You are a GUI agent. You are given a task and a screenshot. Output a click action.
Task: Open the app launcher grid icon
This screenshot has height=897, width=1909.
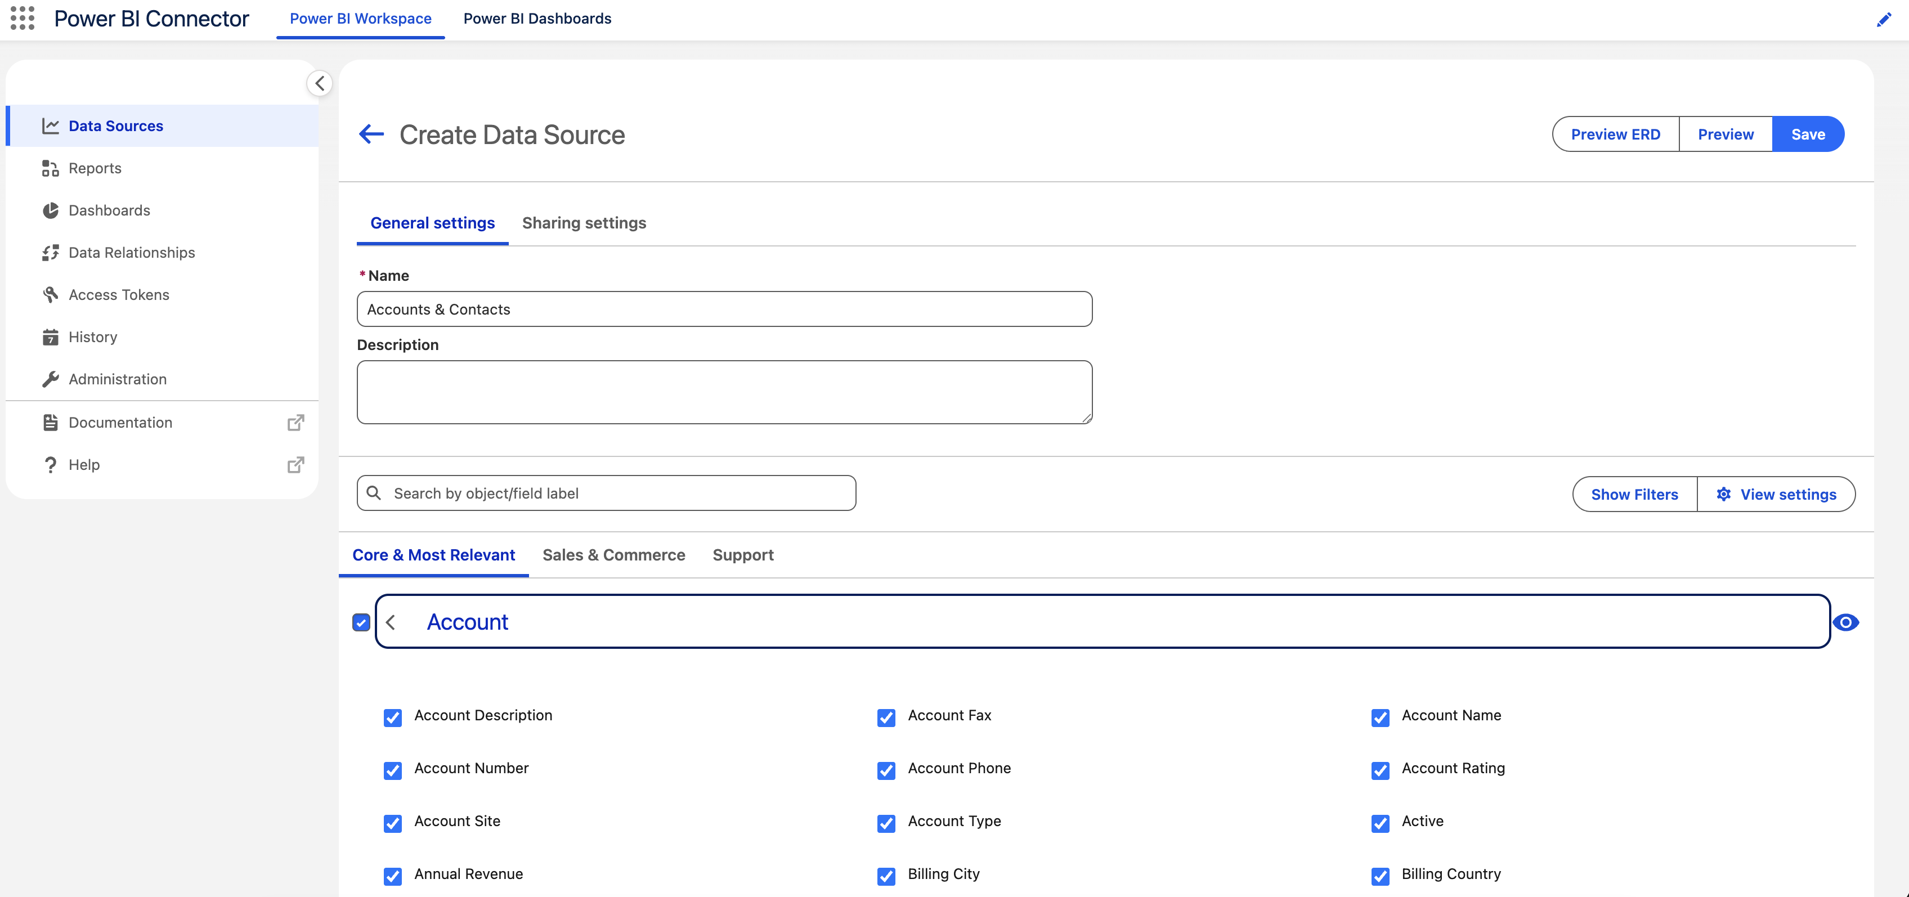click(x=23, y=19)
